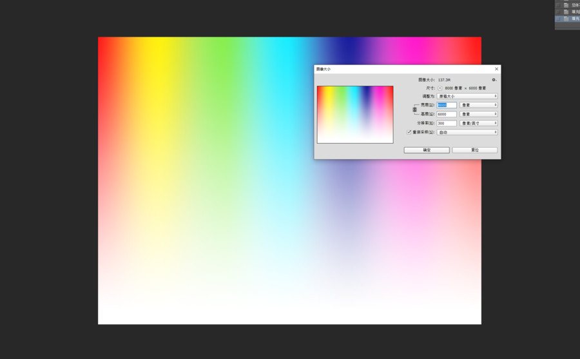Image resolution: width=580 pixels, height=359 pixels.
Task: Toggle the chain link constraining width and height
Action: [x=414, y=110]
